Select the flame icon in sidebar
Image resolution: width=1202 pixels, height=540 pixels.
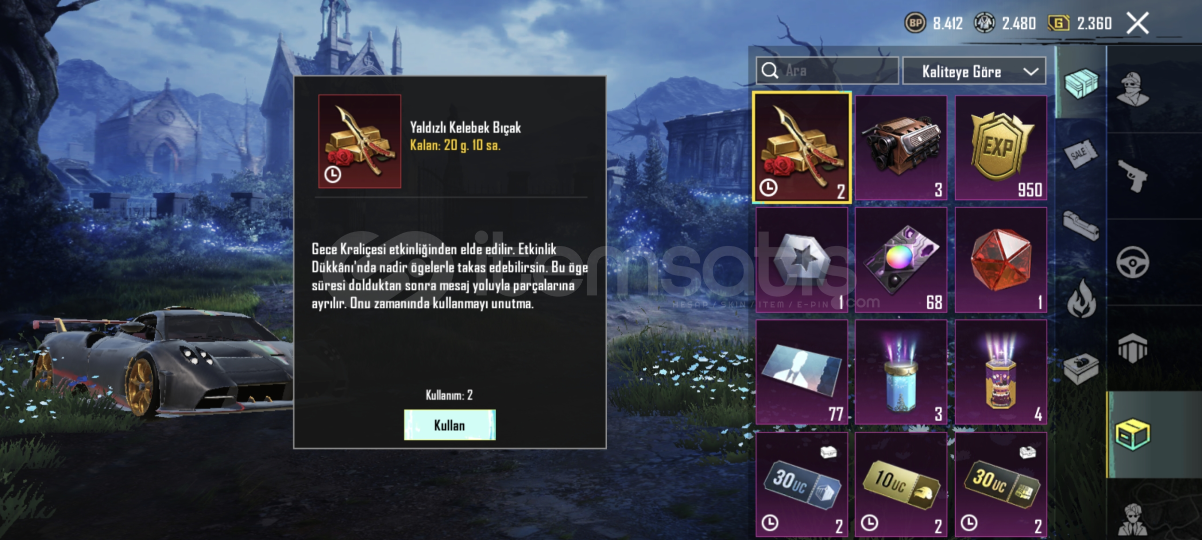tap(1081, 299)
